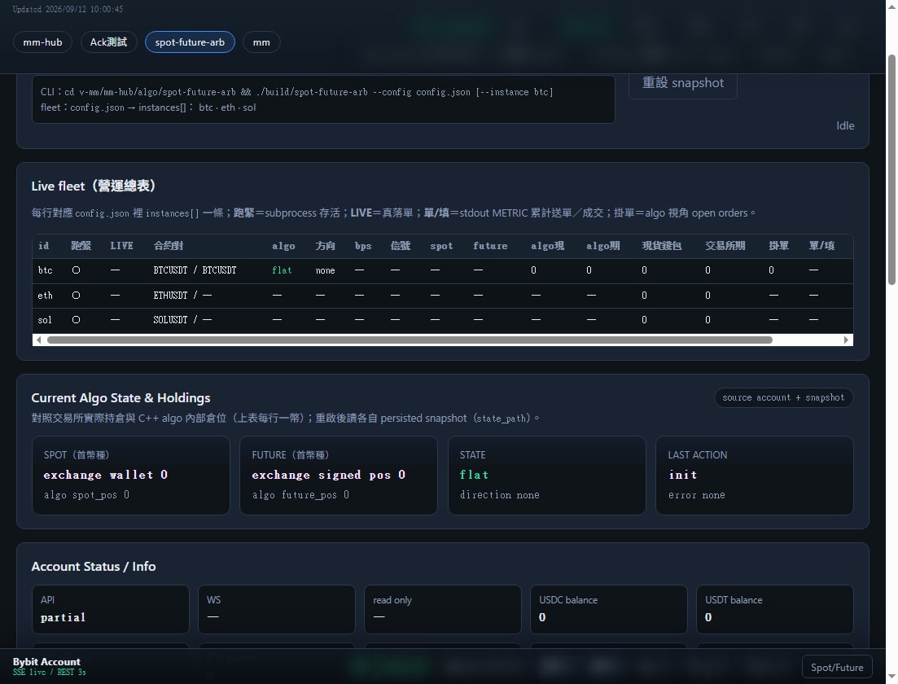898x684 pixels.
Task: Click the Current Algo State & Holdings heading
Action: point(120,397)
